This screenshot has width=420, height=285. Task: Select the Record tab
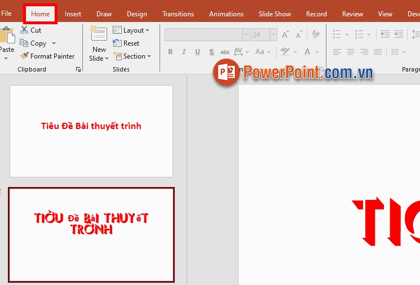(316, 14)
